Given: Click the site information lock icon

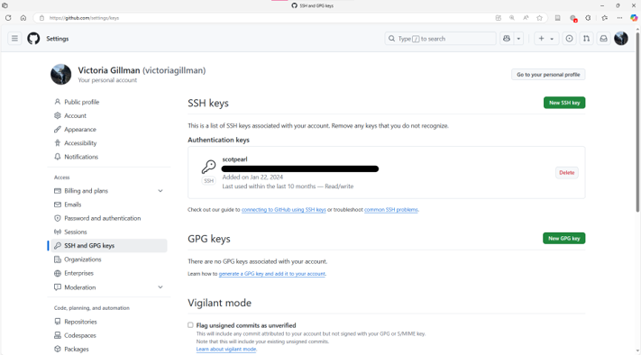Looking at the screenshot, I should click(x=41, y=18).
